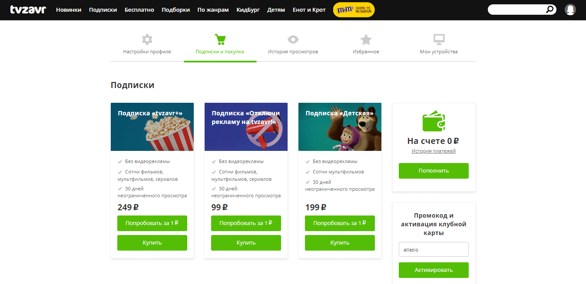
Task: Switch to the История просмотров tab
Action: point(293,52)
